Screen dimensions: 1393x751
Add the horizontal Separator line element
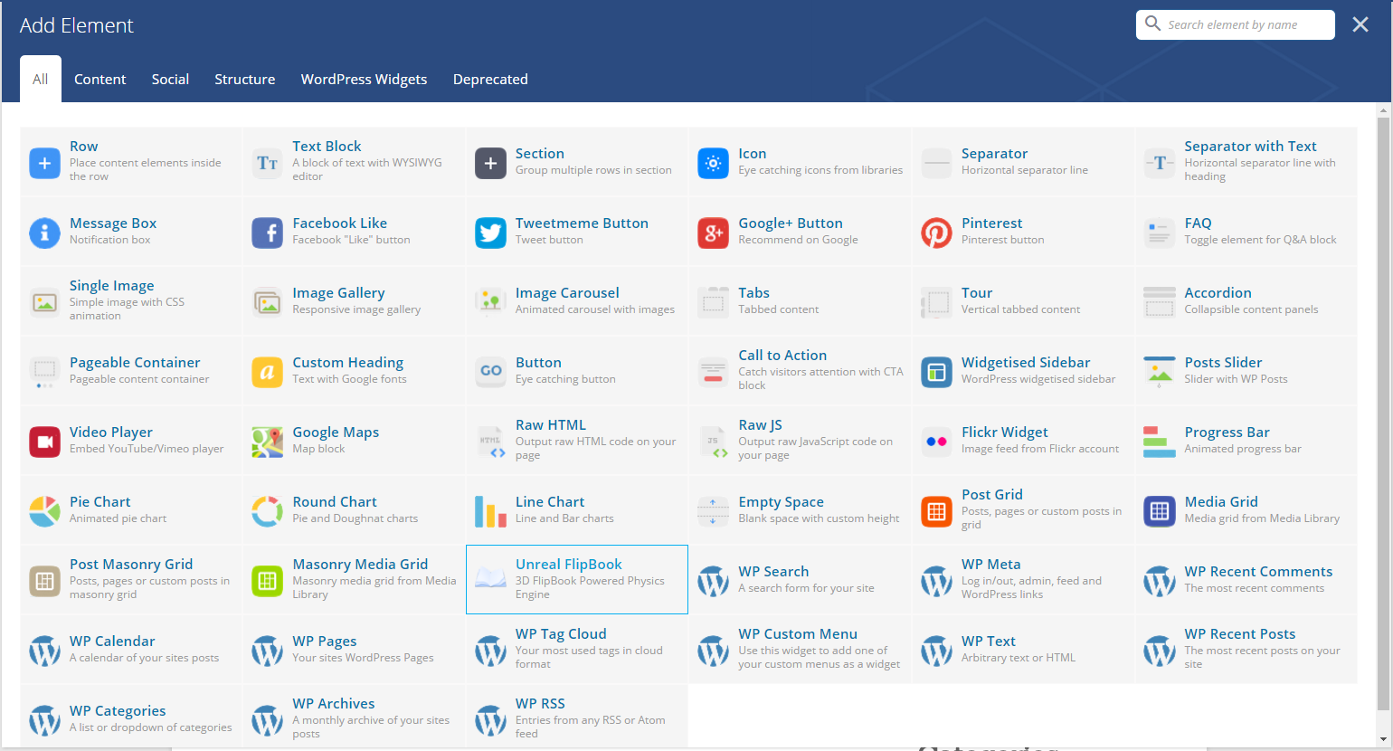pos(1023,161)
